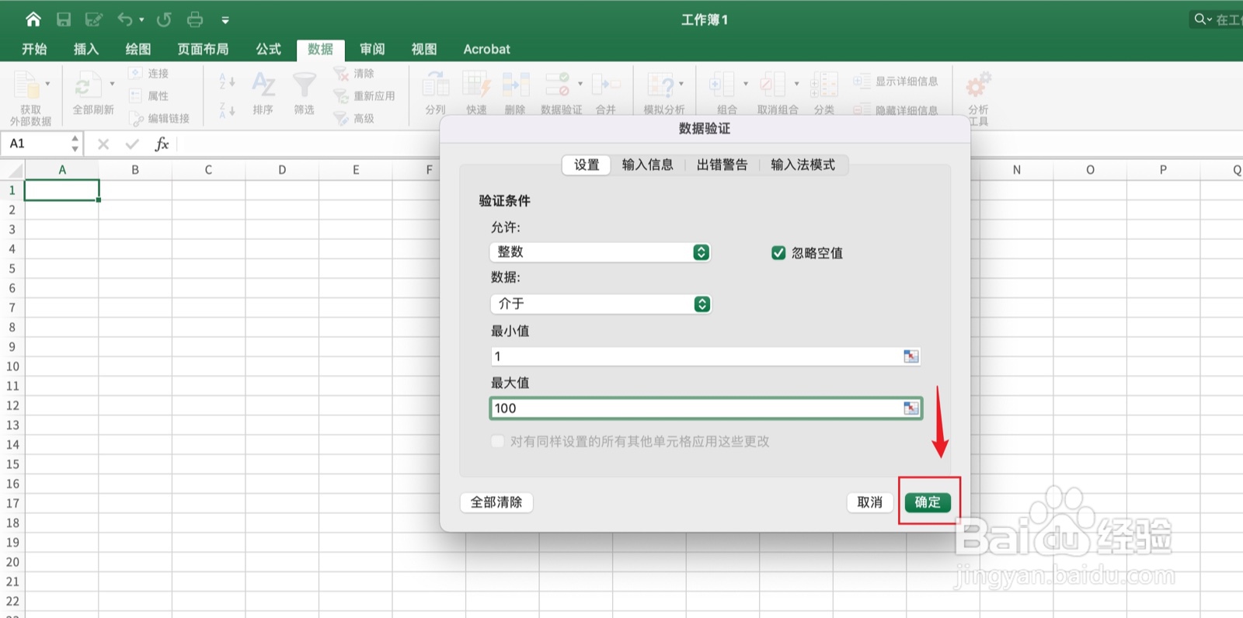Image resolution: width=1243 pixels, height=618 pixels.
Task: Click the Redo icon in title bar
Action: 164,19
